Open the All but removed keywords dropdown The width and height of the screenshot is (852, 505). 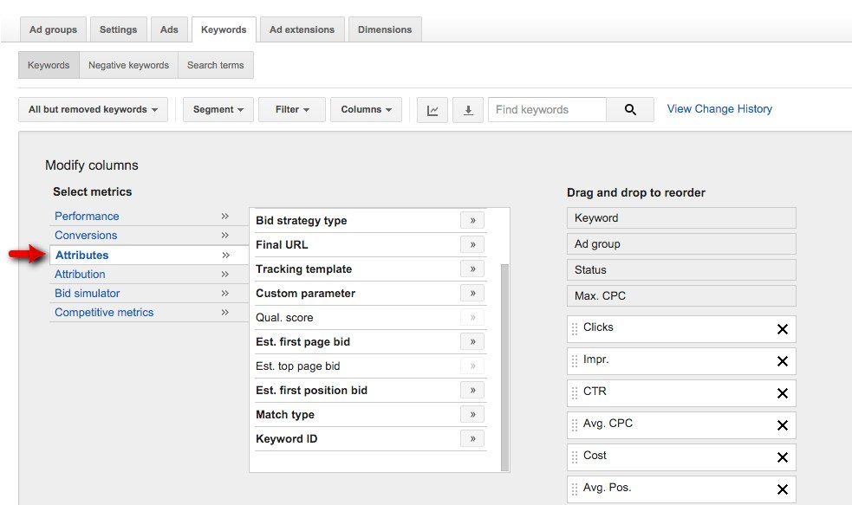tap(93, 109)
